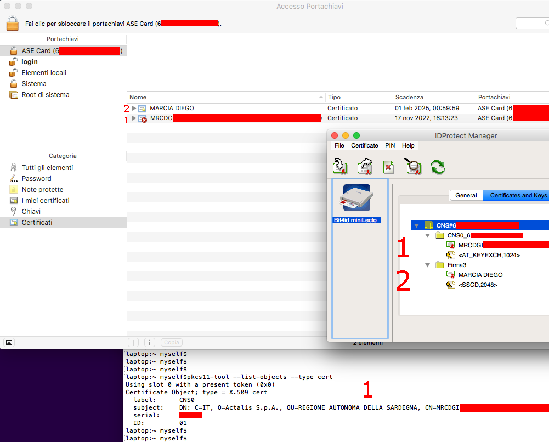Collapse the Firma3 folder in the token tree
Screen dimensions: 549x442
[x=427, y=264]
